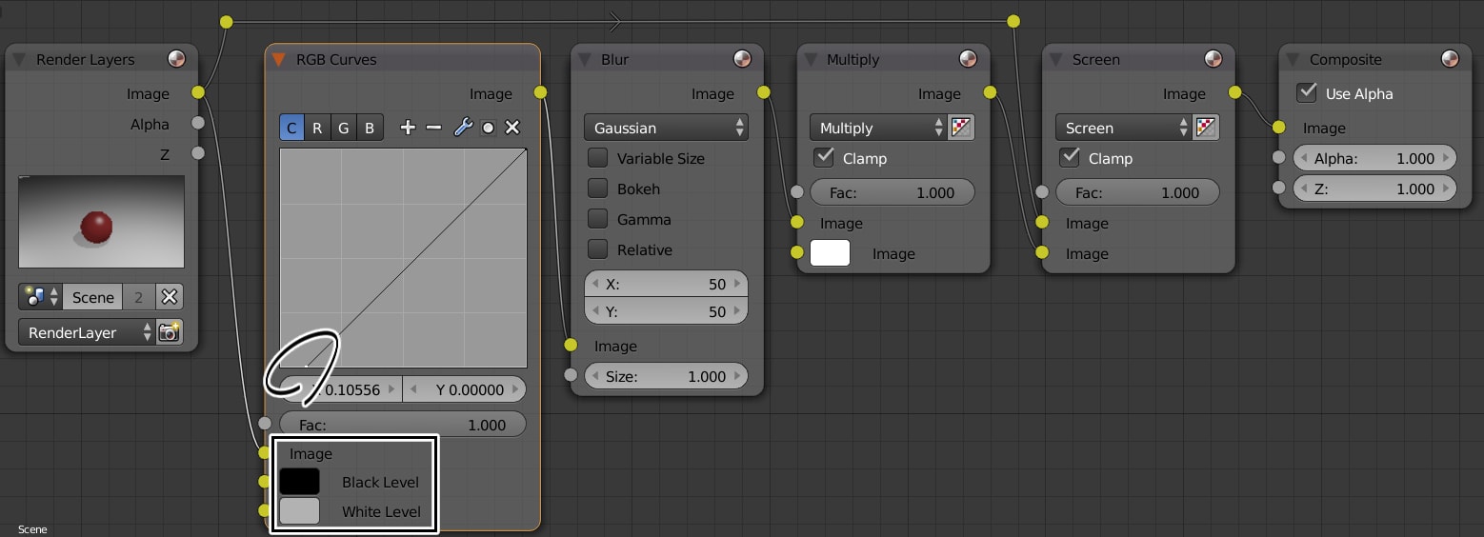Viewport: 1484px width, 537px height.
Task: Click the clipping options dot icon
Action: [488, 128]
